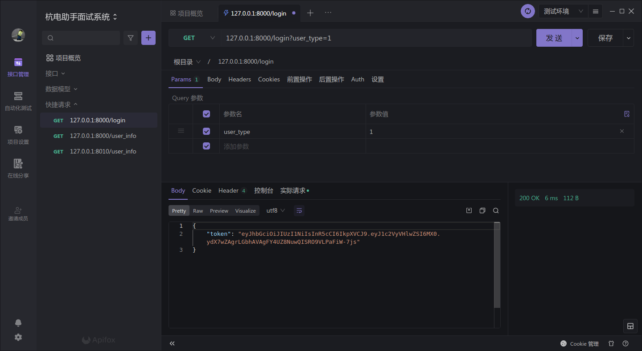The image size is (642, 351).
Task: Click the purple plus add button
Action: (148, 38)
